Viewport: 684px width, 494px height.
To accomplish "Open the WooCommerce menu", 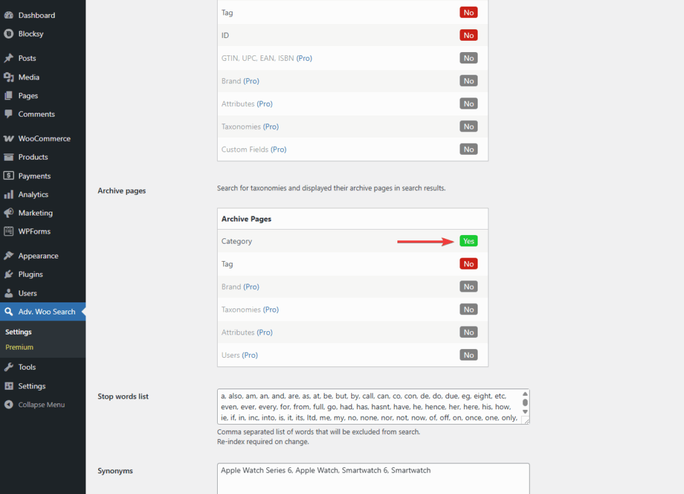I will tap(43, 138).
